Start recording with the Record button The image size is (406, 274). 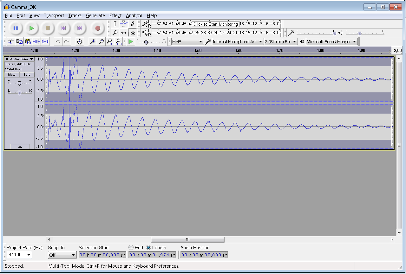pyautogui.click(x=98, y=28)
